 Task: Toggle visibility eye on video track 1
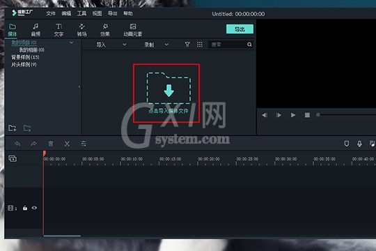(x=34, y=208)
